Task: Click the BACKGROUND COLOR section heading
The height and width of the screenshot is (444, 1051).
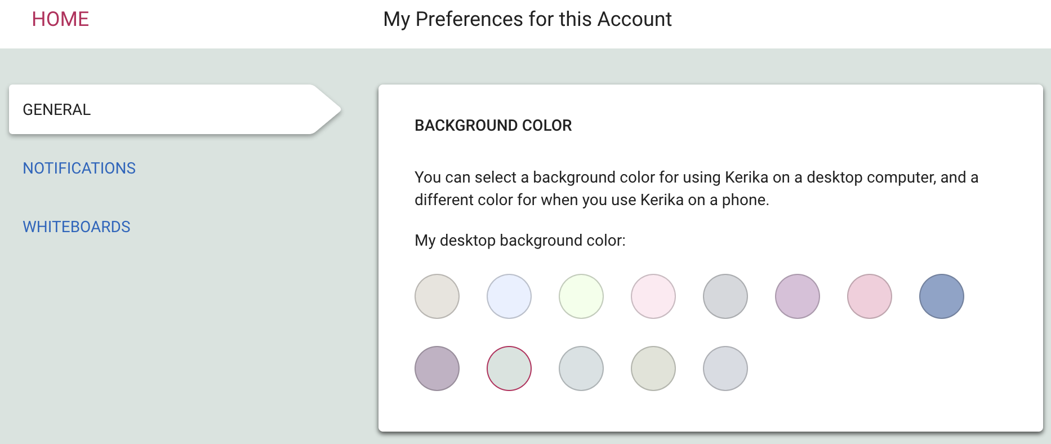Action: coord(493,125)
